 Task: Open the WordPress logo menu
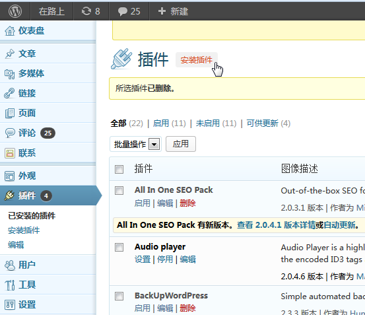point(15,11)
